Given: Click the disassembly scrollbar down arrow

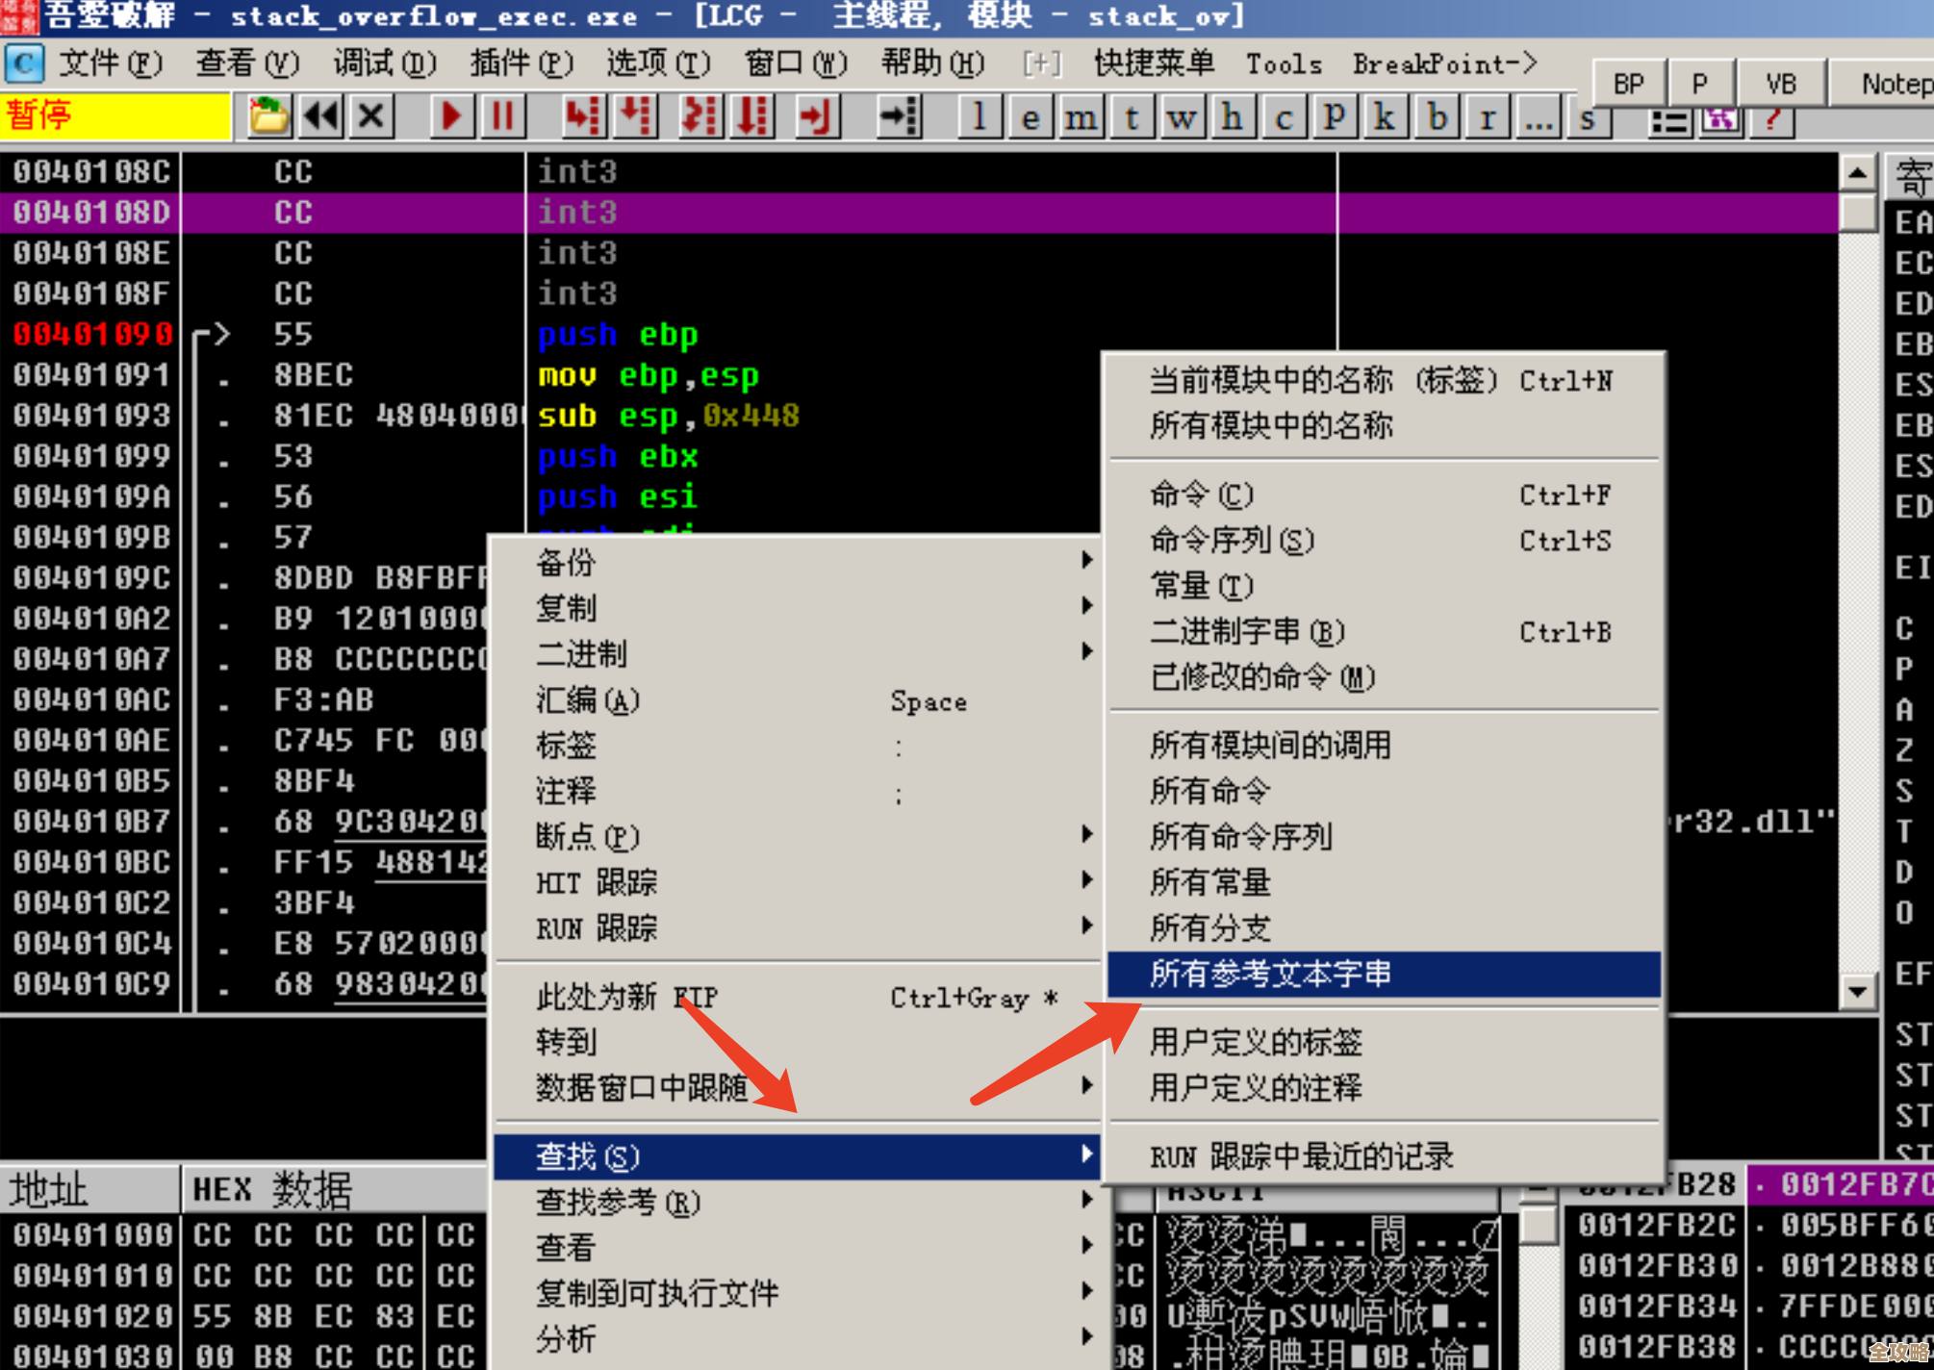Looking at the screenshot, I should pyautogui.click(x=1857, y=990).
